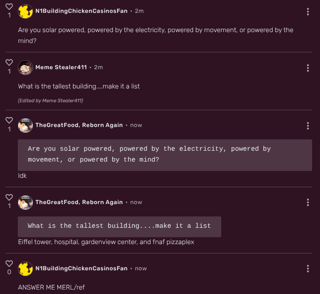This screenshot has height=294, width=320.
Task: Open options menu for solar powered comment
Action: [x=308, y=11]
